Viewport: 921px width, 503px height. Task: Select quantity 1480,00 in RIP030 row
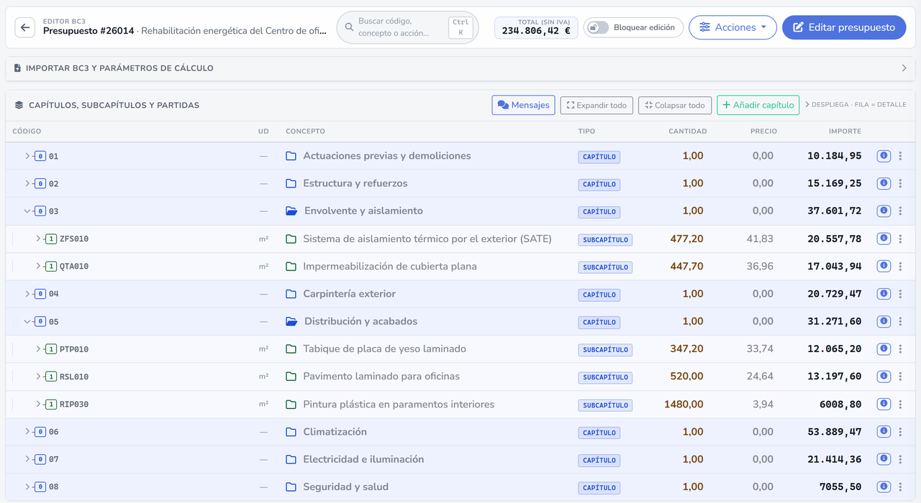684,405
